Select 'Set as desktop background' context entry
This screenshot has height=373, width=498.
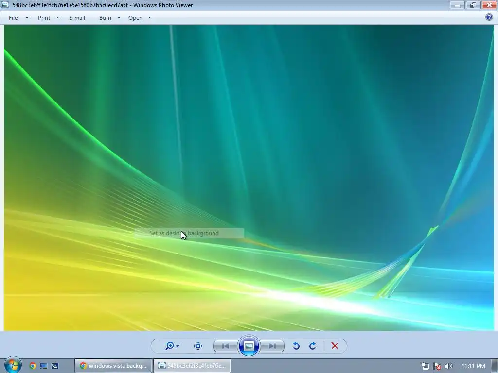(189, 233)
